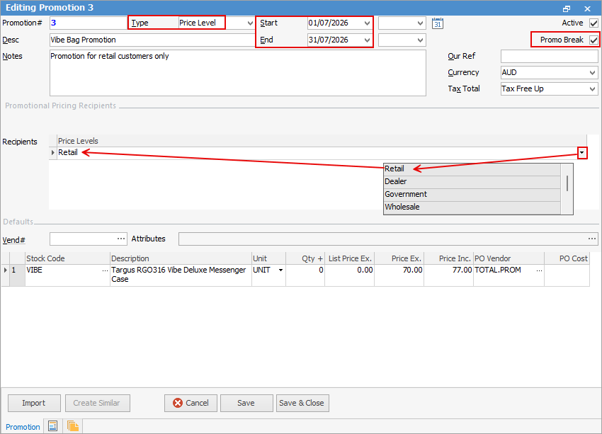Click into the Notes text area
Image resolution: width=602 pixels, height=434 pixels.
pos(238,73)
